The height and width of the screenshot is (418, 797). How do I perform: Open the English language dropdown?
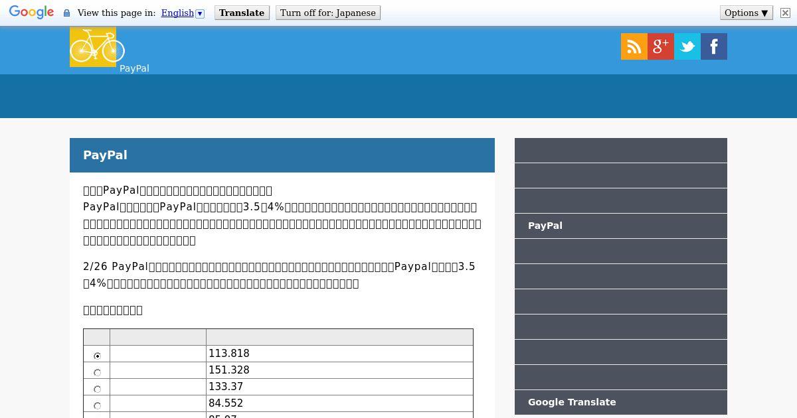[x=183, y=13]
